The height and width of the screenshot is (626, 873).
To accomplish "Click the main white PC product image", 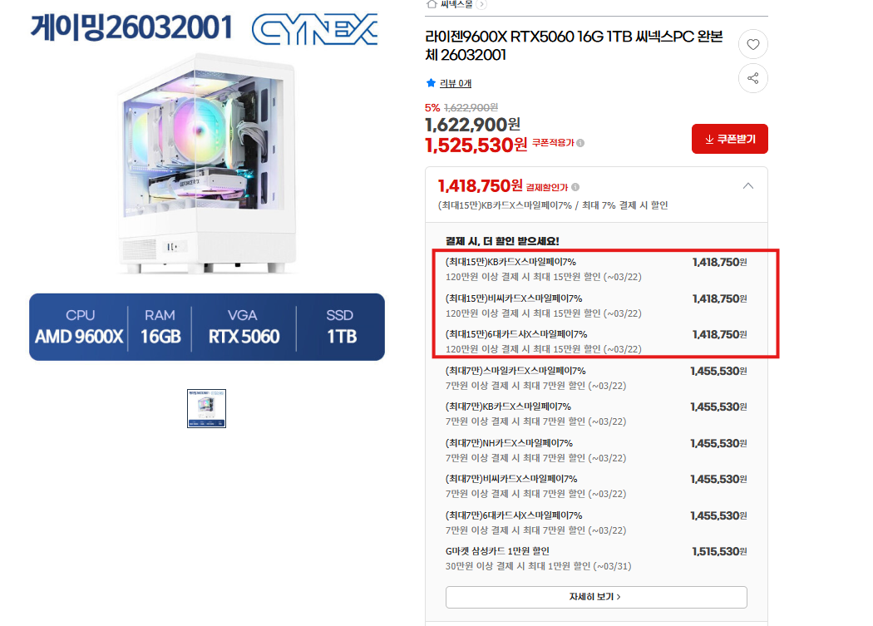I will click(x=206, y=165).
